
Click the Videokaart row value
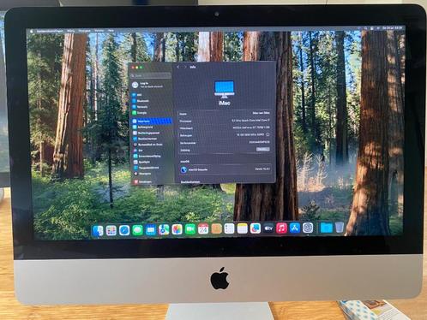click(x=251, y=127)
